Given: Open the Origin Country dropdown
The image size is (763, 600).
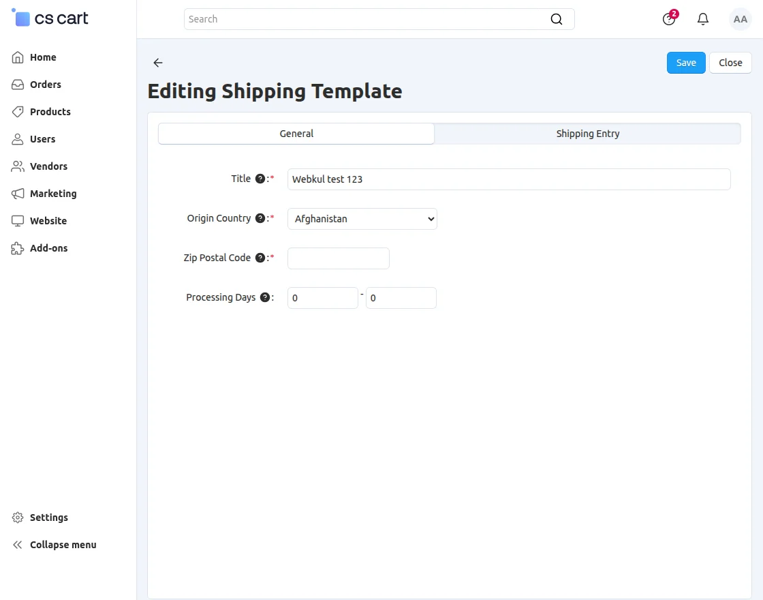Looking at the screenshot, I should 362,219.
